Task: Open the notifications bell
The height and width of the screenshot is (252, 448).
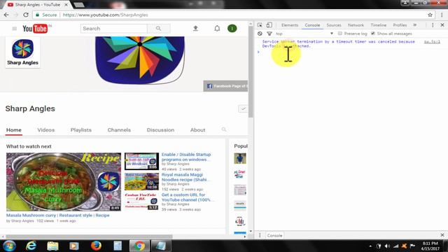Action: (217, 28)
